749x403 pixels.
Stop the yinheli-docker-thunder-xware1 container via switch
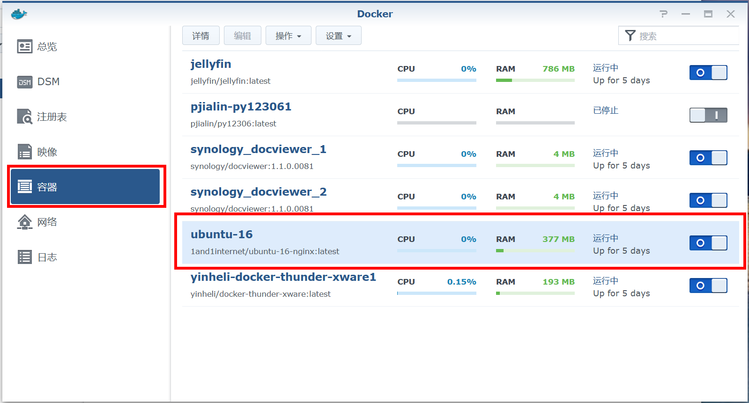tap(708, 286)
